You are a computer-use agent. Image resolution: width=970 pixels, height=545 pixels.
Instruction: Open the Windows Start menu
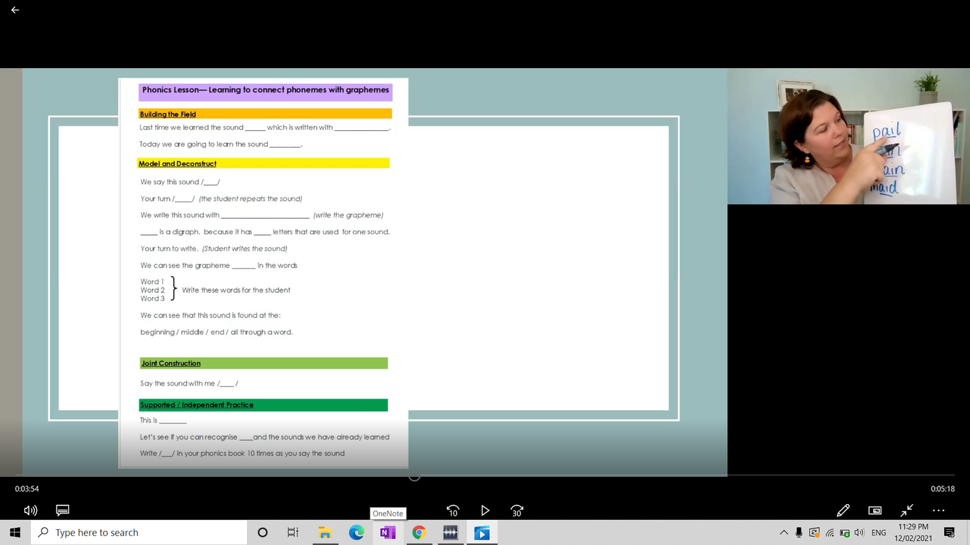click(x=15, y=533)
